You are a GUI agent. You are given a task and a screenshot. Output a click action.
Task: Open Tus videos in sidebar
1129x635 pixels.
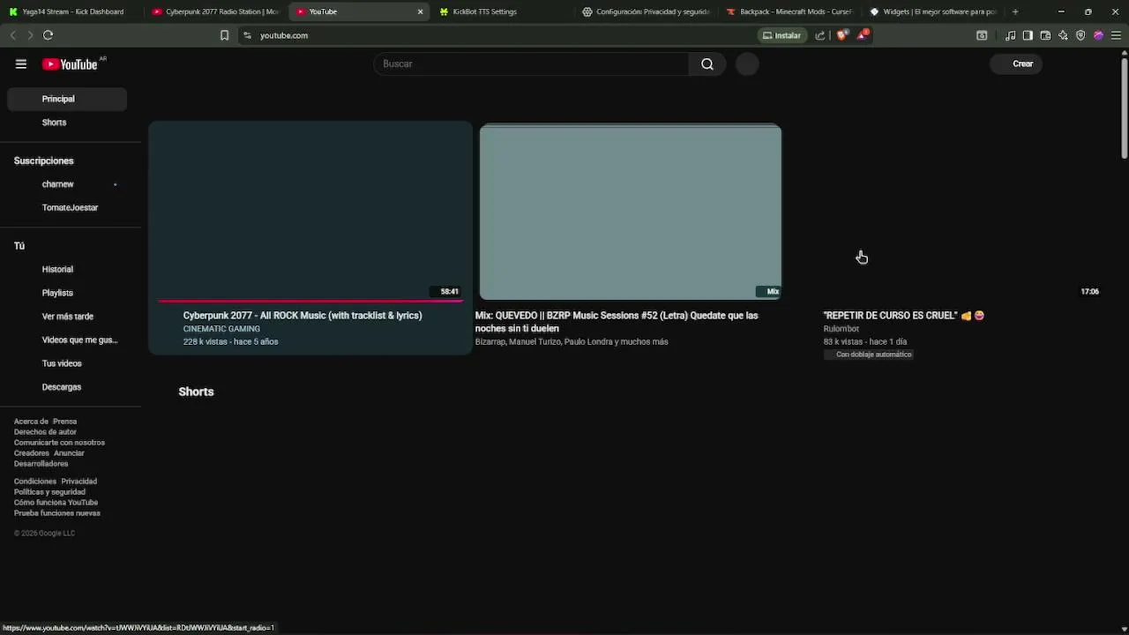tap(67, 363)
